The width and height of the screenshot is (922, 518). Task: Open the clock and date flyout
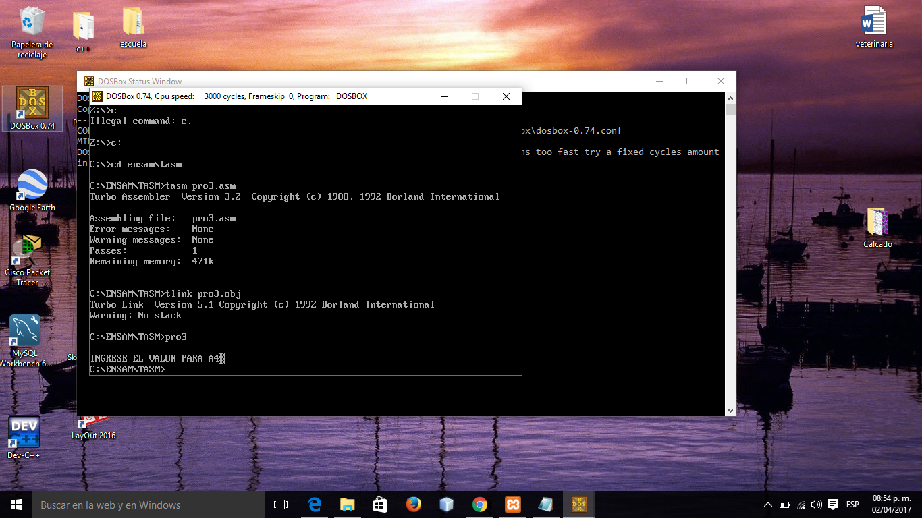coord(892,505)
